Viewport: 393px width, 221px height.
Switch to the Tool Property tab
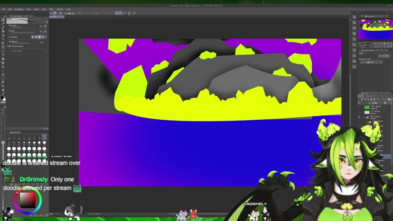(x=16, y=16)
